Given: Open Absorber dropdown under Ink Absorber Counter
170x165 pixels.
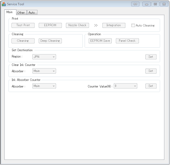Looking at the screenshot, I should tap(44, 86).
